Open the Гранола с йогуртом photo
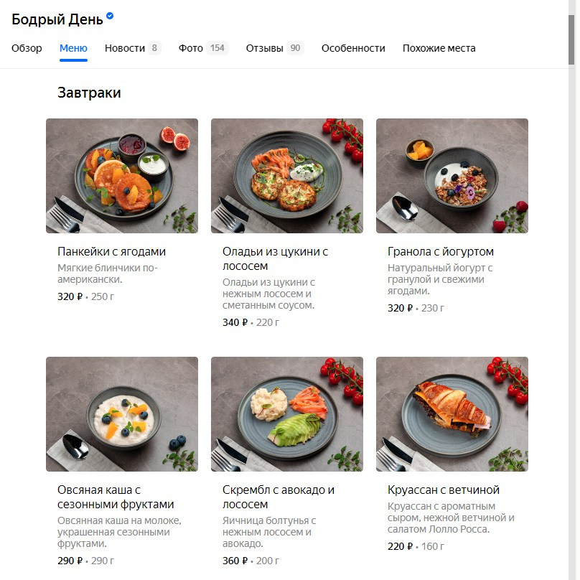Image resolution: width=580 pixels, height=580 pixels. [x=452, y=176]
